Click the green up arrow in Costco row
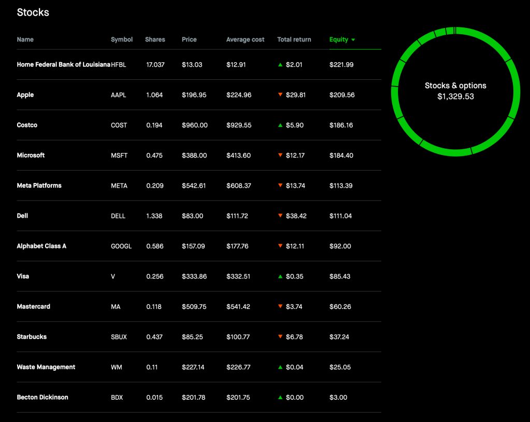The height and width of the screenshot is (422, 530). (280, 125)
